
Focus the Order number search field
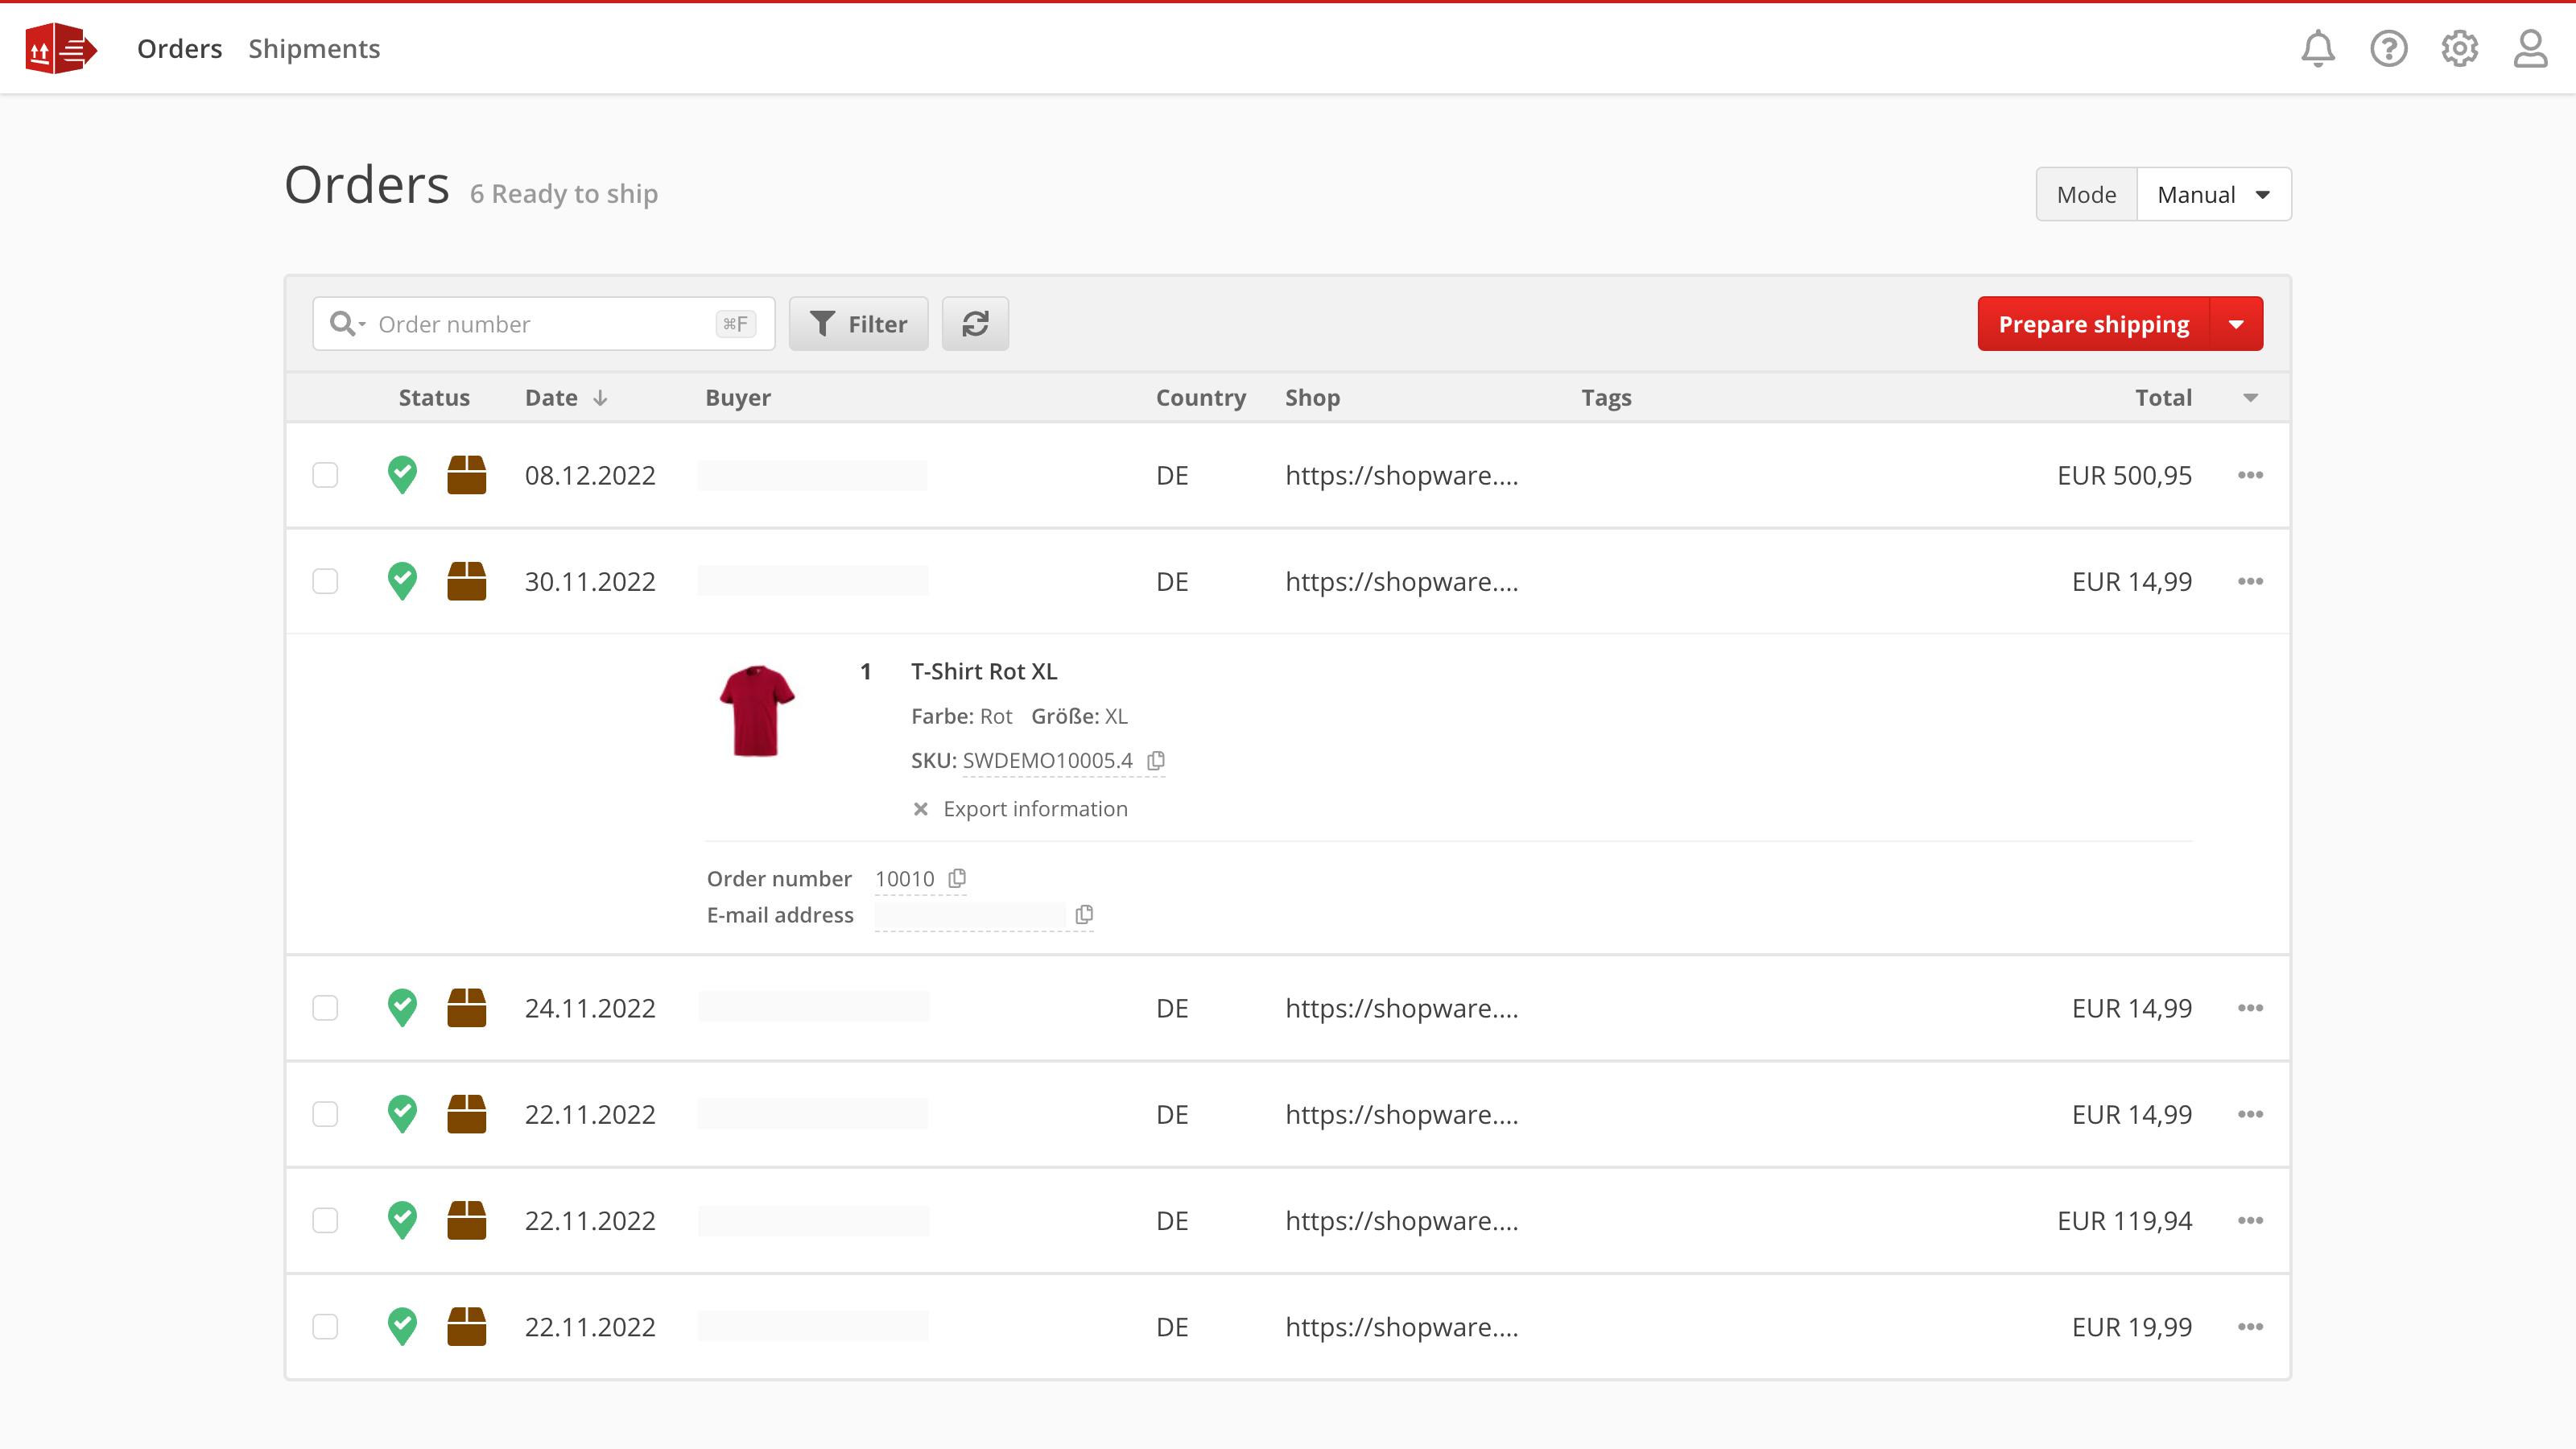(543, 323)
